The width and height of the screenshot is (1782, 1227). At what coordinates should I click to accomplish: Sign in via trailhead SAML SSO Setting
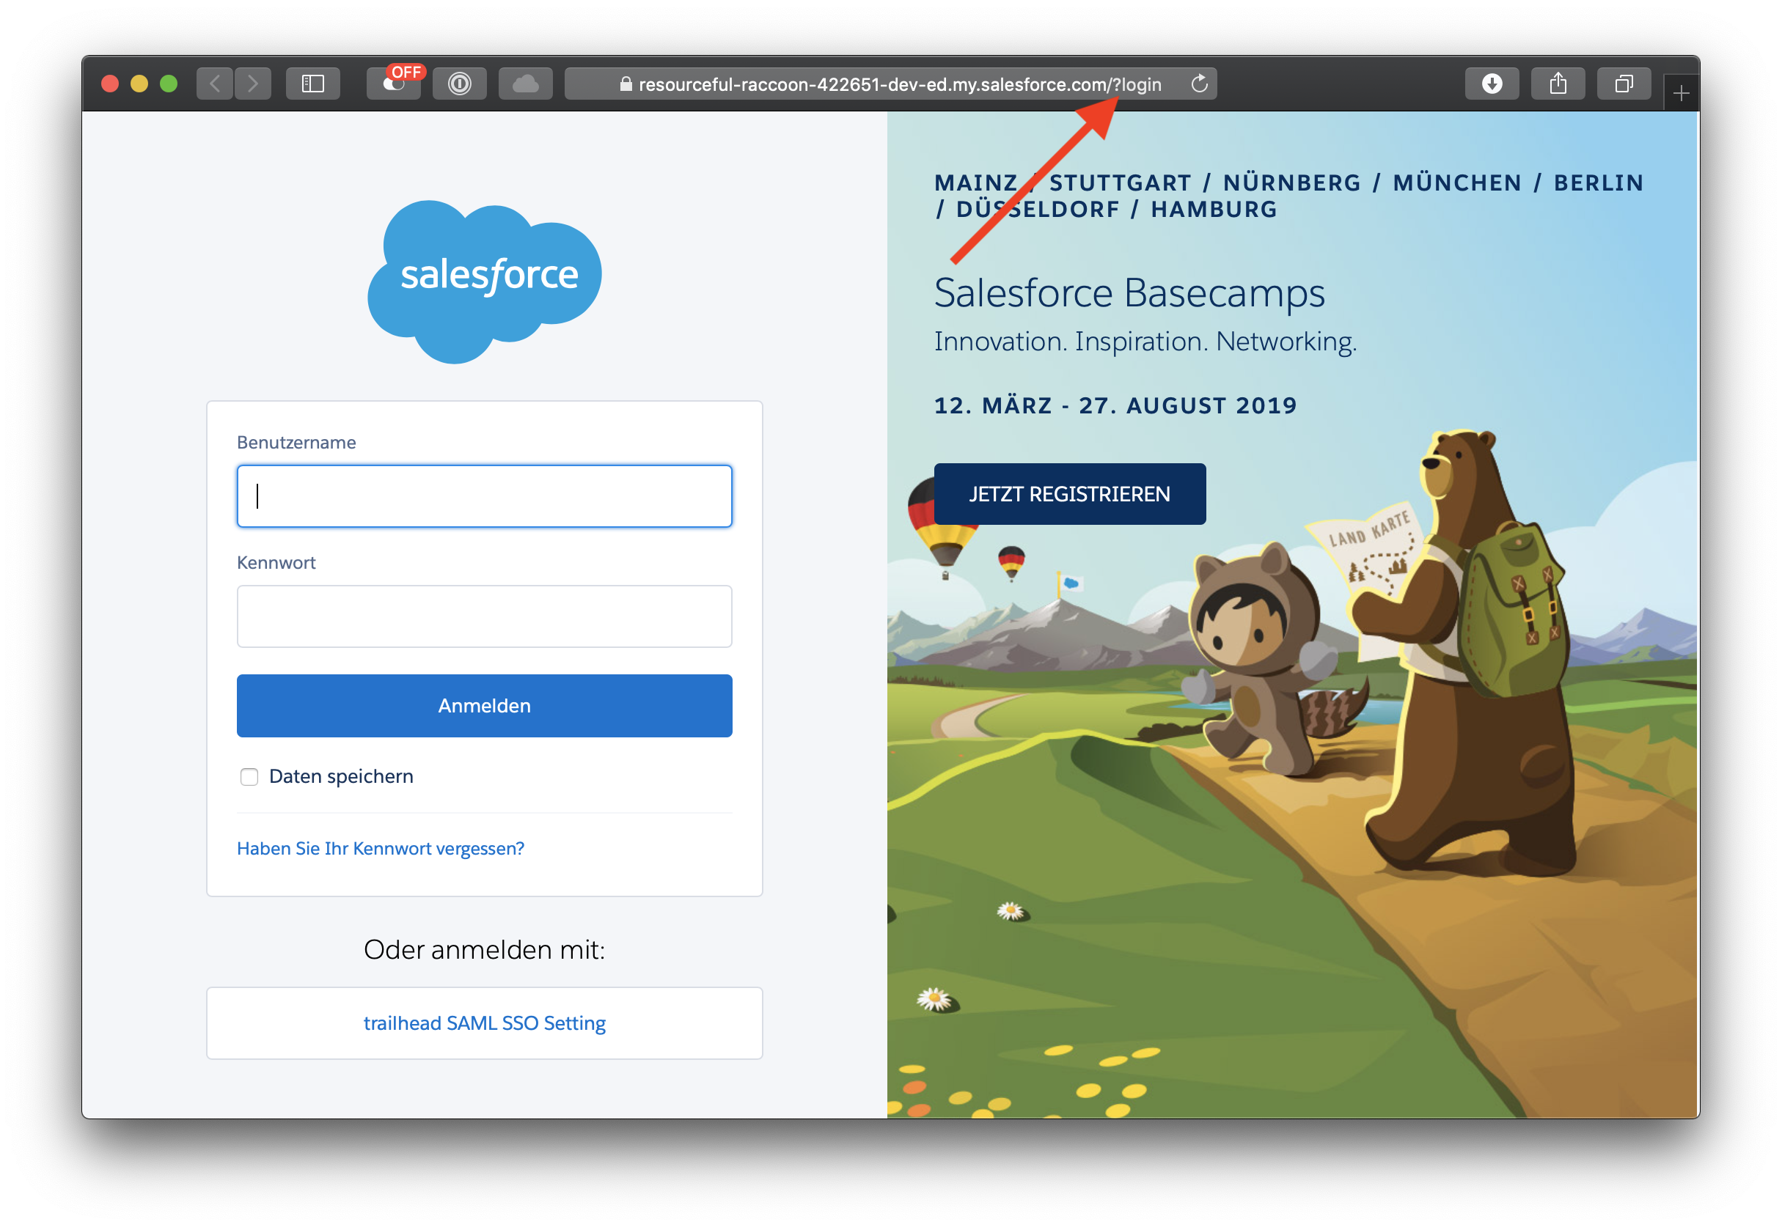tap(485, 1023)
